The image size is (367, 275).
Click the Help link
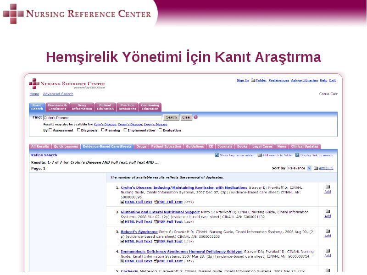(323, 81)
